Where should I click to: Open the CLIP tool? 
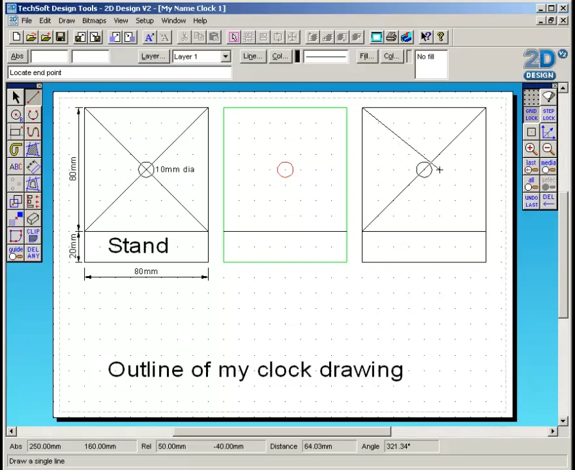[x=33, y=236]
